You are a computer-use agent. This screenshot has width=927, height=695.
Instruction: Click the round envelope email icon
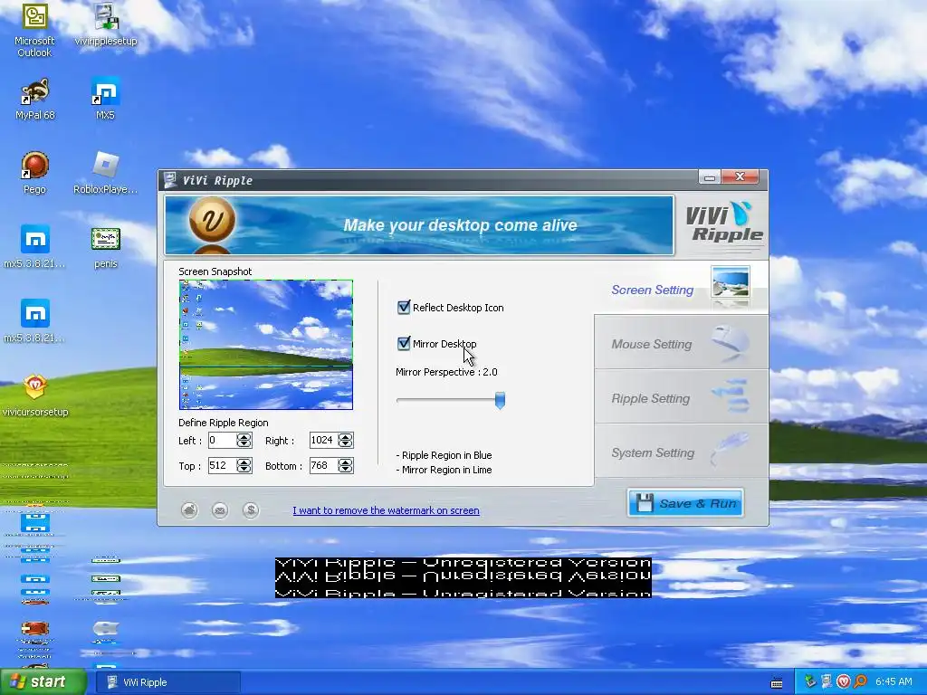pos(220,510)
